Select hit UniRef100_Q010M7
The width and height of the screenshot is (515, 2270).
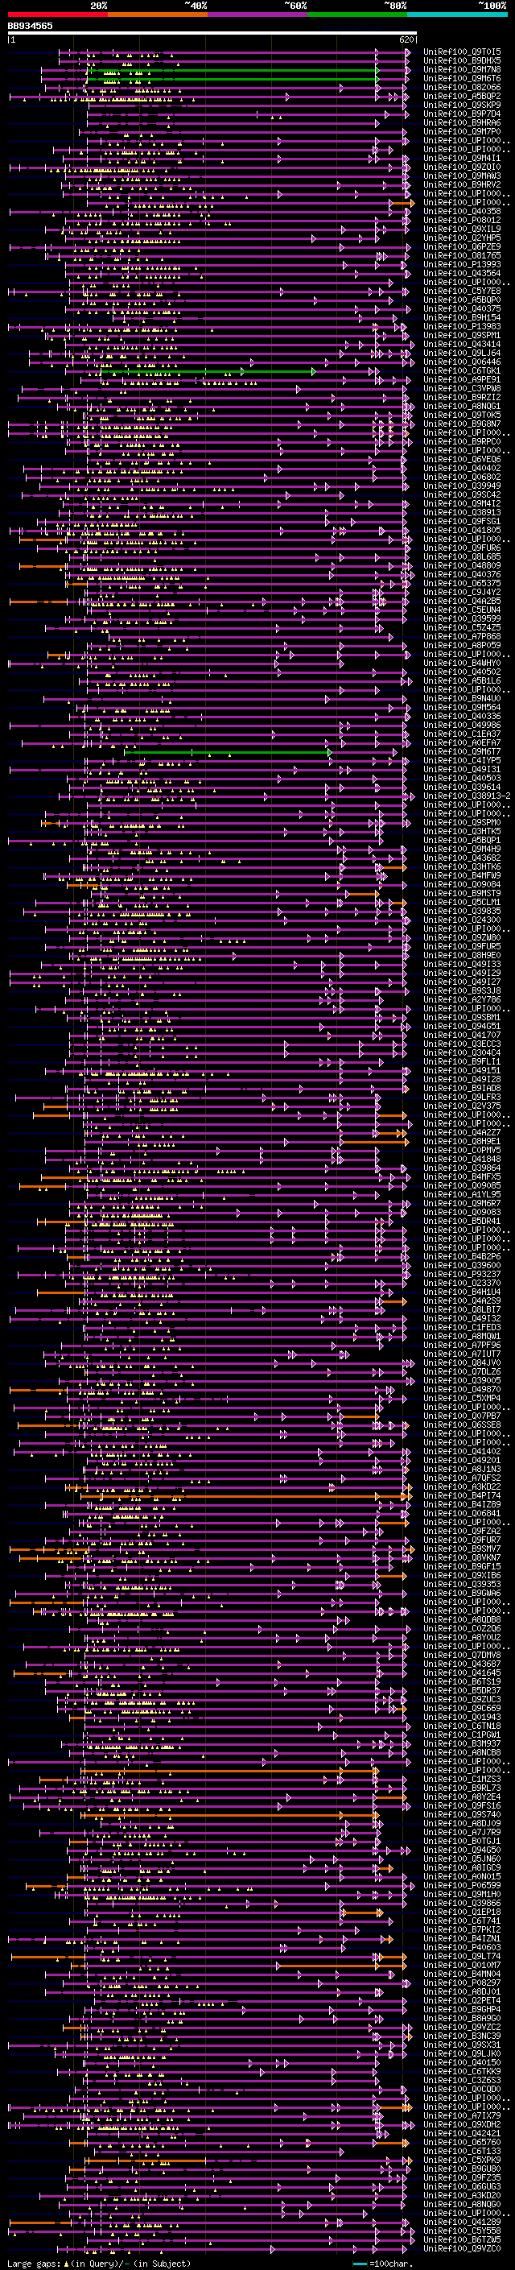click(x=462, y=1964)
